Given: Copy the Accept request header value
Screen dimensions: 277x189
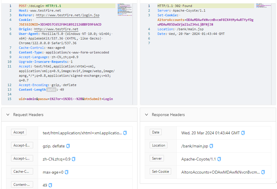Looking at the screenshot, I should [125, 133].
